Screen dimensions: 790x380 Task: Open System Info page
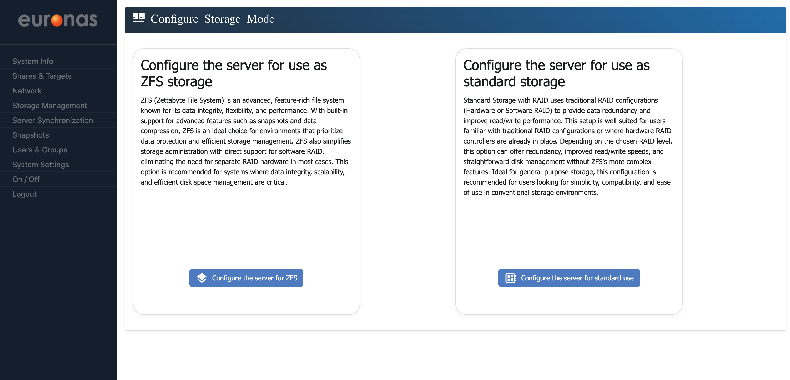(x=33, y=61)
